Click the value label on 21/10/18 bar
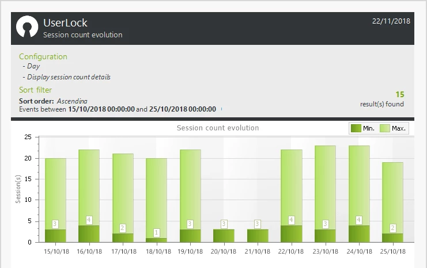This screenshot has height=268, width=427. [x=258, y=224]
